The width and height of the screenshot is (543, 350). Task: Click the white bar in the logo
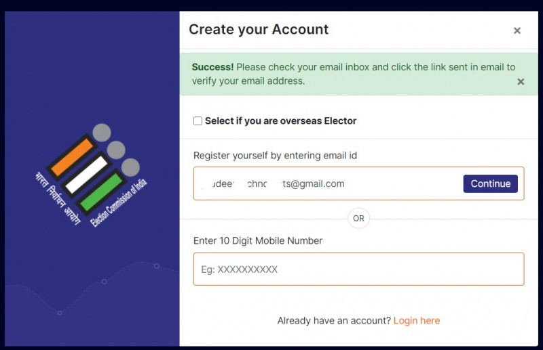pyautogui.click(x=87, y=175)
